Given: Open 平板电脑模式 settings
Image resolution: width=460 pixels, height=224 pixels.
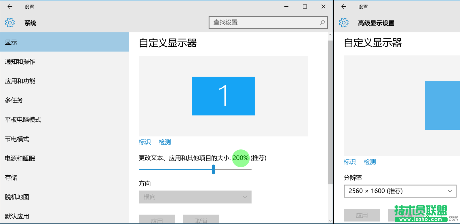Looking at the screenshot, I should pos(65,119).
